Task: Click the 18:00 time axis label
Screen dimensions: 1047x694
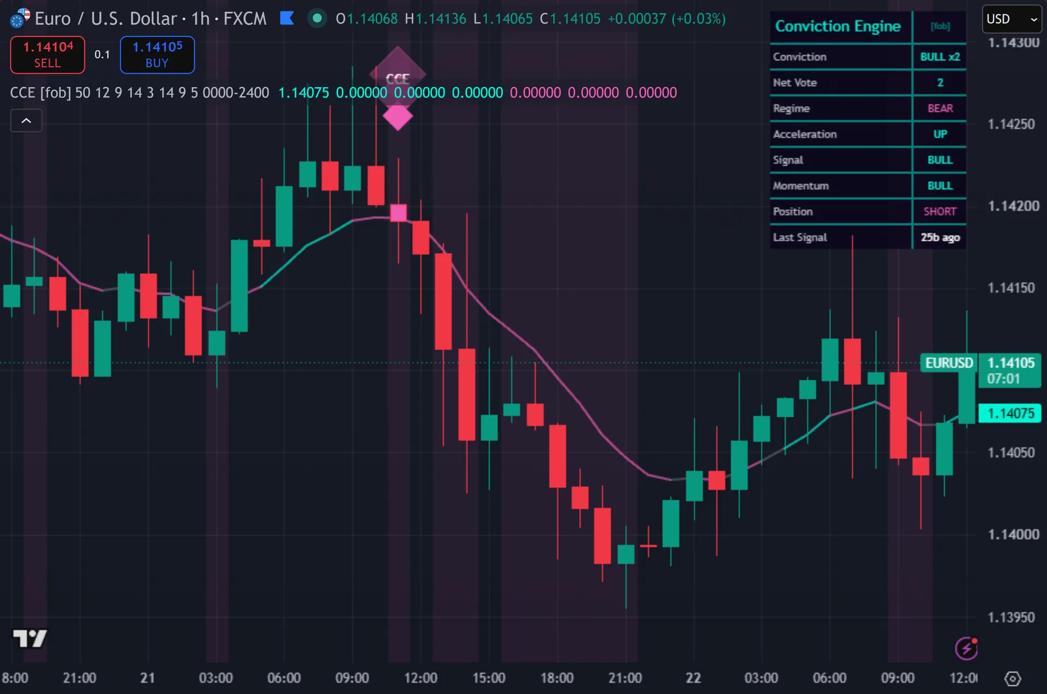Action: pos(557,678)
